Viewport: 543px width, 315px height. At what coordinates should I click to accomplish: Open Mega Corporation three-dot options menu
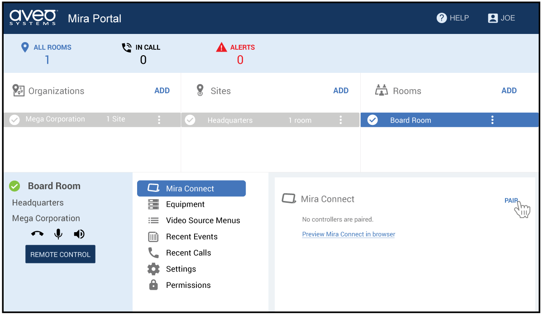(x=159, y=120)
